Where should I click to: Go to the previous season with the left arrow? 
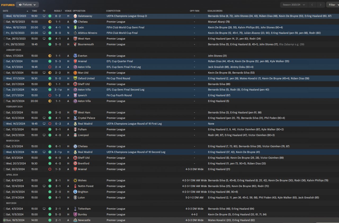tap(313, 5)
